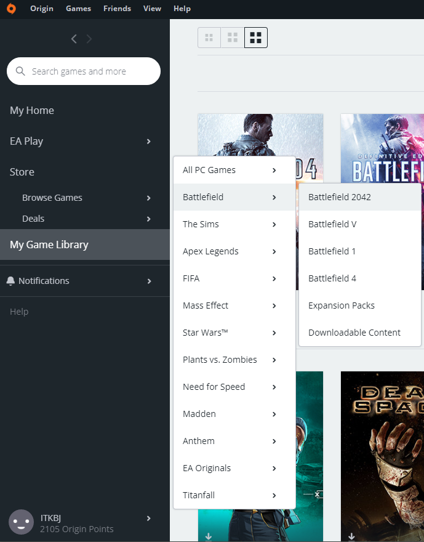
Task: Open Deals
Action: coord(33,219)
